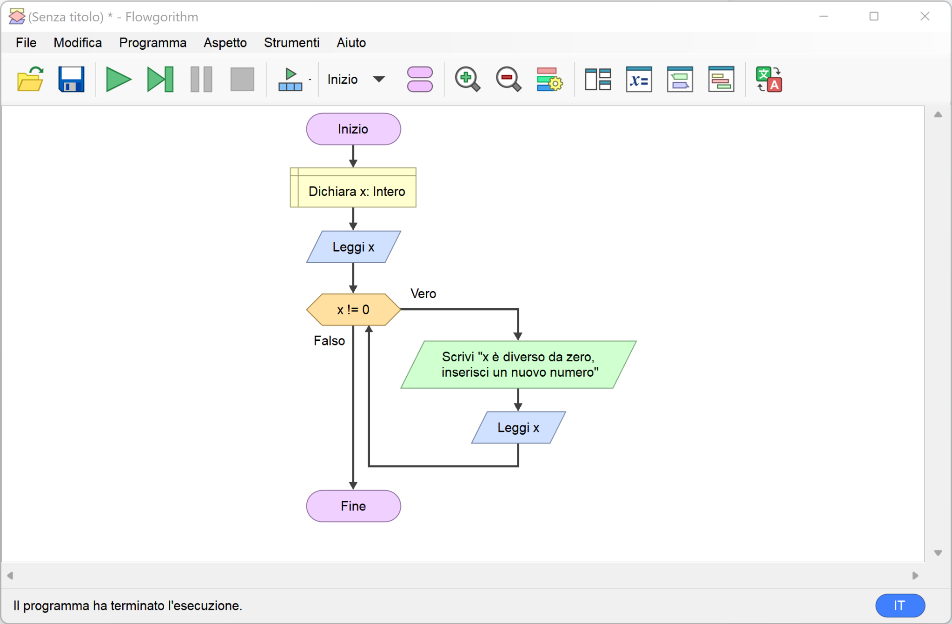Open the function manager pill icon
The height and width of the screenshot is (624, 952).
(x=419, y=80)
